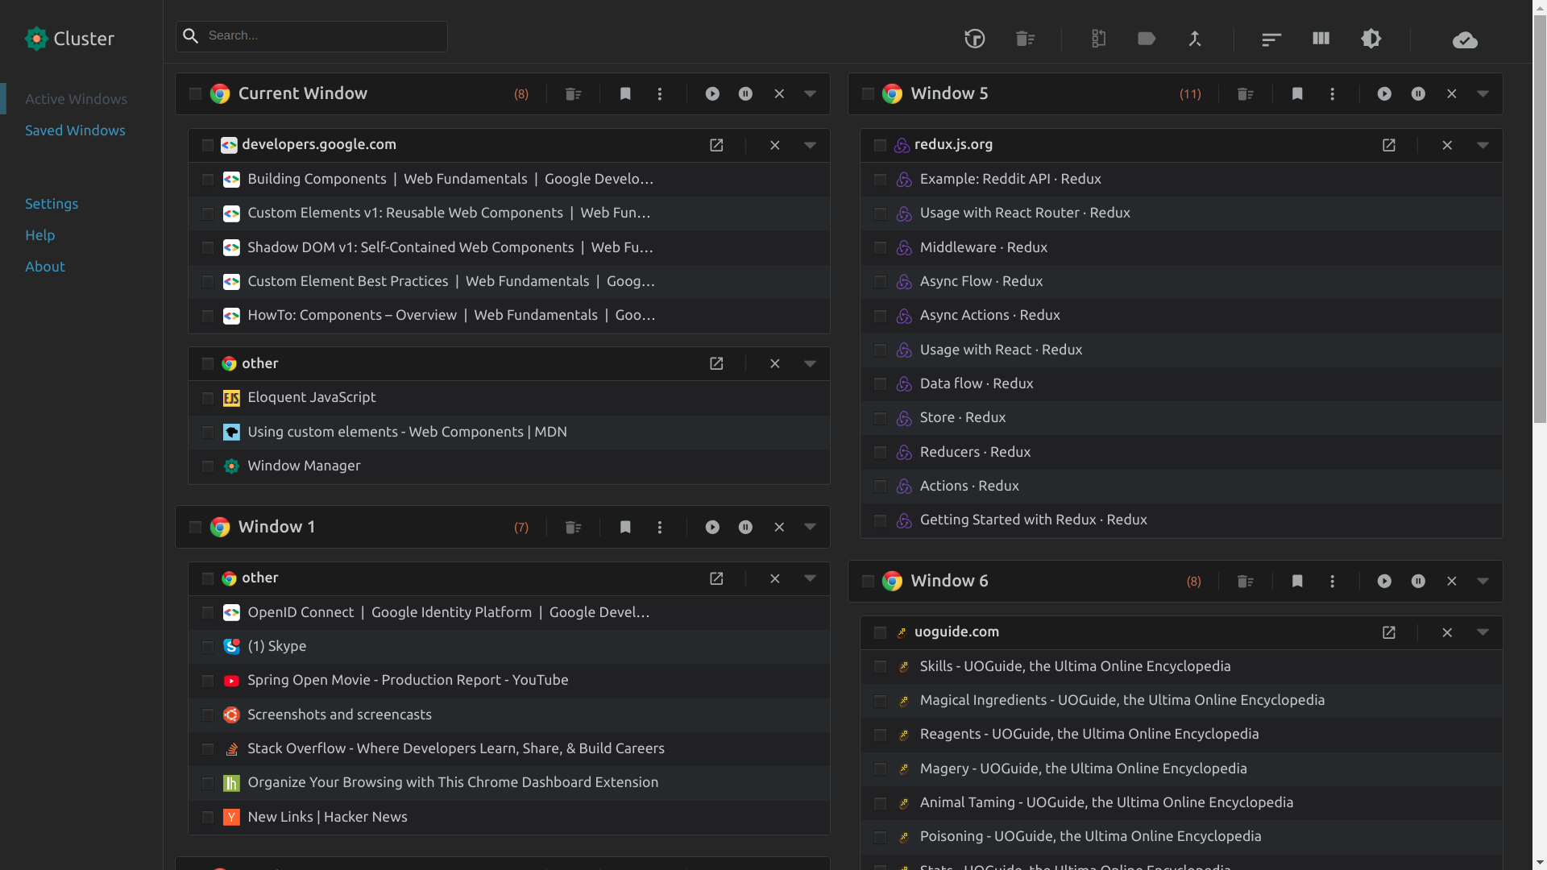
Task: Click the cloud sync done icon
Action: tap(1465, 39)
